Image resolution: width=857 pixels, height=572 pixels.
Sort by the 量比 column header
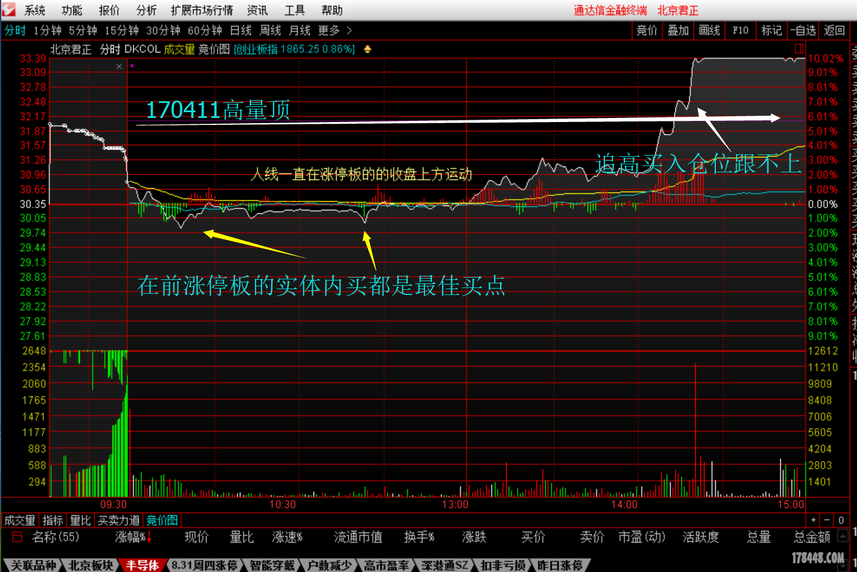242,537
